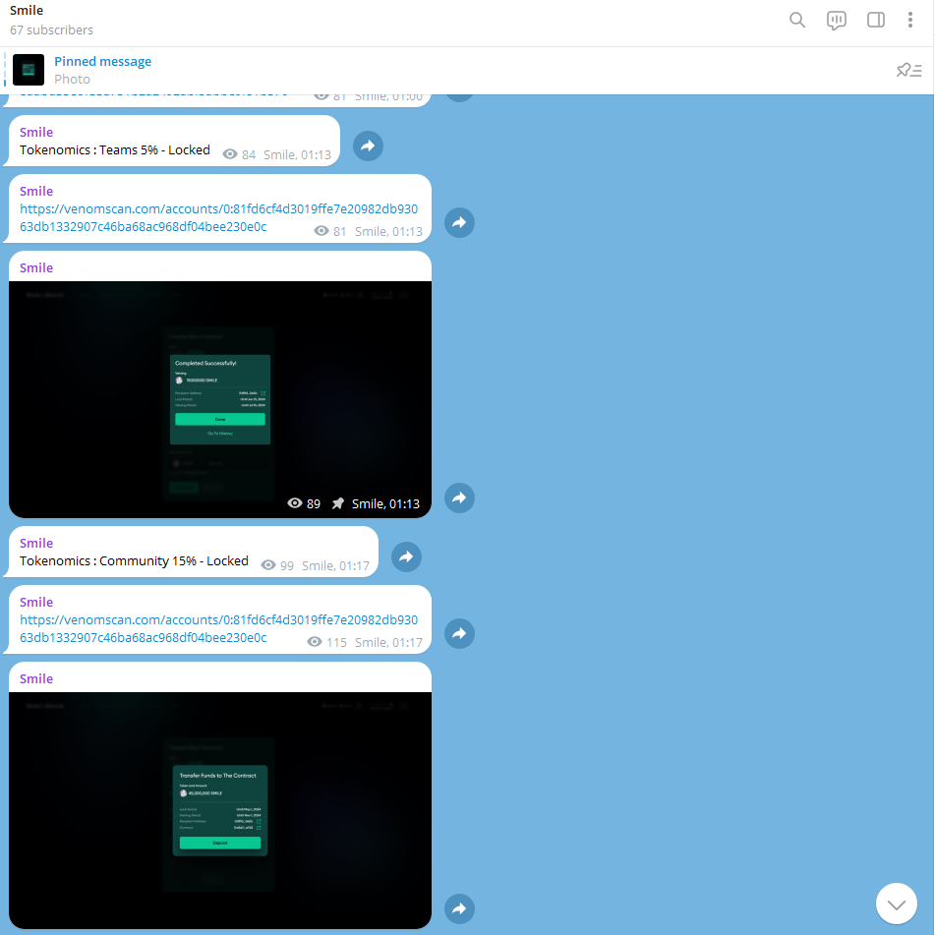935x935 pixels.
Task: Open venomscan link posted at 01:13
Action: click(218, 217)
